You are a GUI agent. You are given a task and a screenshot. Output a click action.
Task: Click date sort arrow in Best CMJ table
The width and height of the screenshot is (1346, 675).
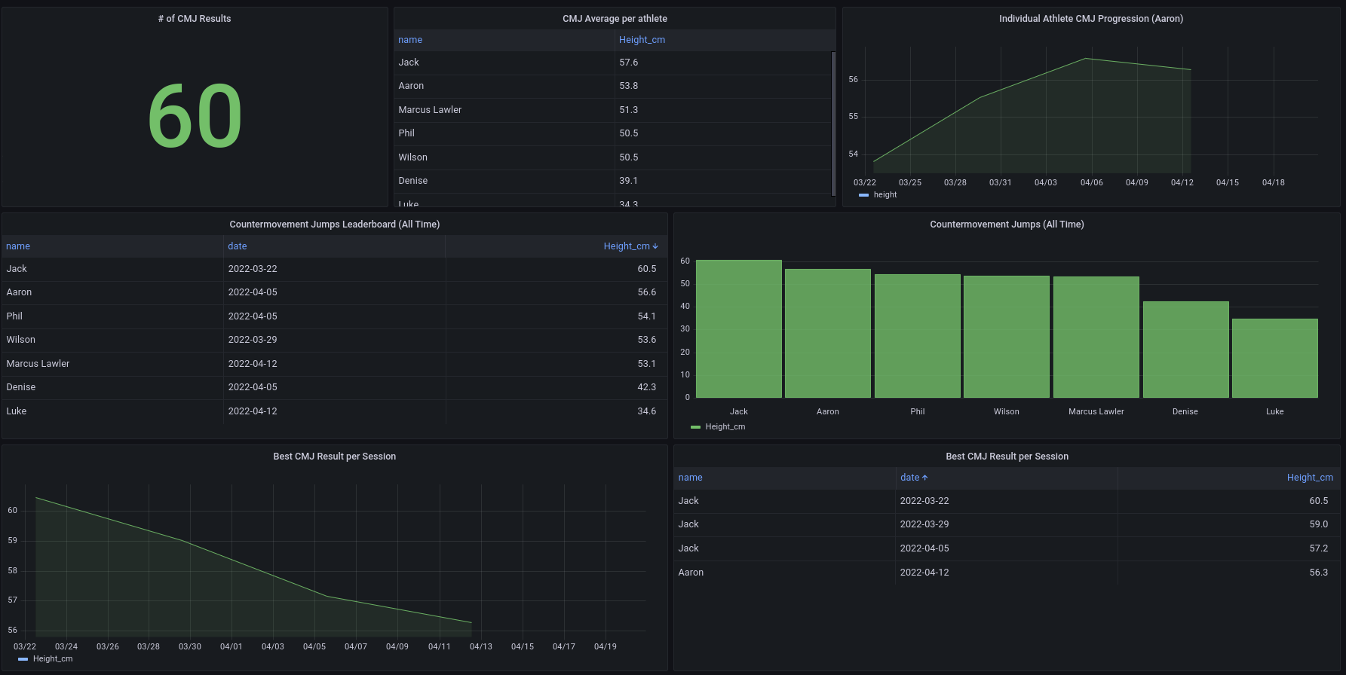(925, 478)
